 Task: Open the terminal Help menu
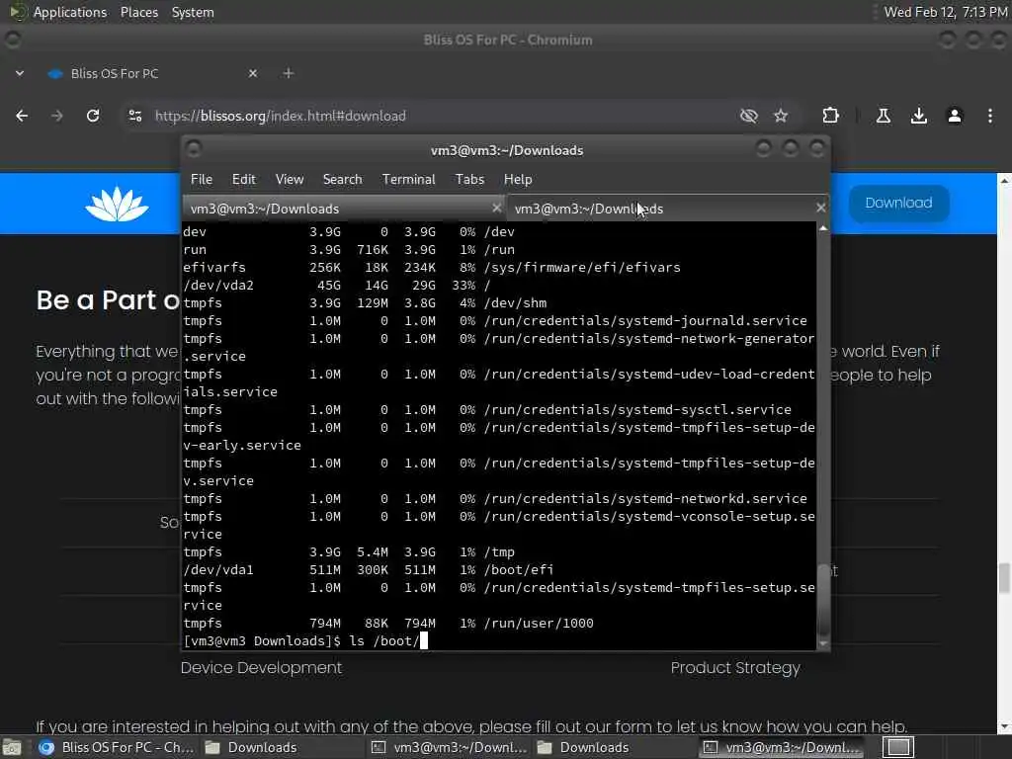pyautogui.click(x=518, y=179)
